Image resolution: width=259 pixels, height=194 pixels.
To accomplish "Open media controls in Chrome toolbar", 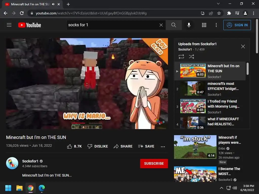I will click(237, 13).
